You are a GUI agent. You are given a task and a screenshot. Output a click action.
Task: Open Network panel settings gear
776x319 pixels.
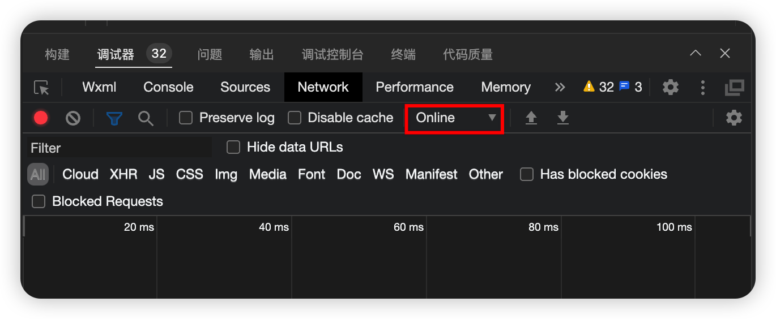pos(734,118)
